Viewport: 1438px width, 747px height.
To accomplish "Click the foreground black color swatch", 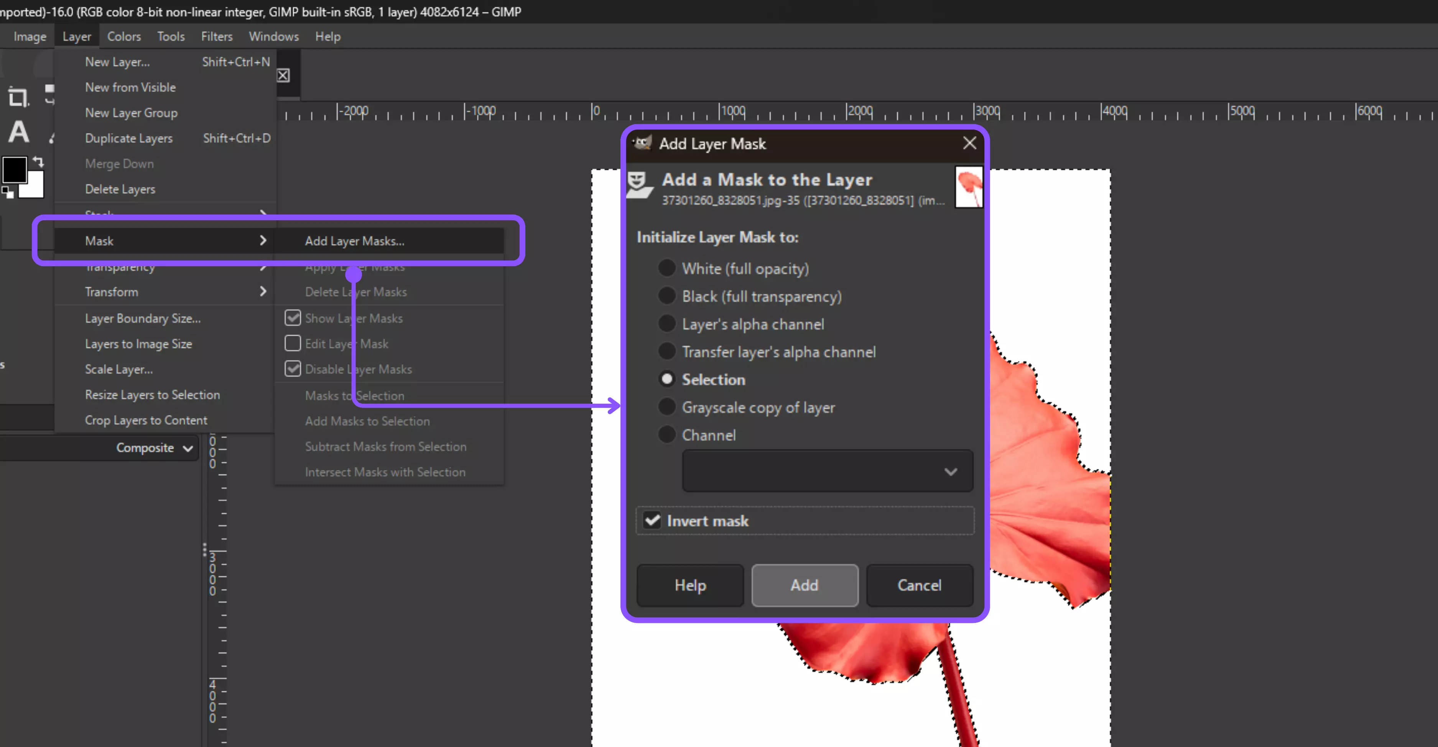I will 15,169.
